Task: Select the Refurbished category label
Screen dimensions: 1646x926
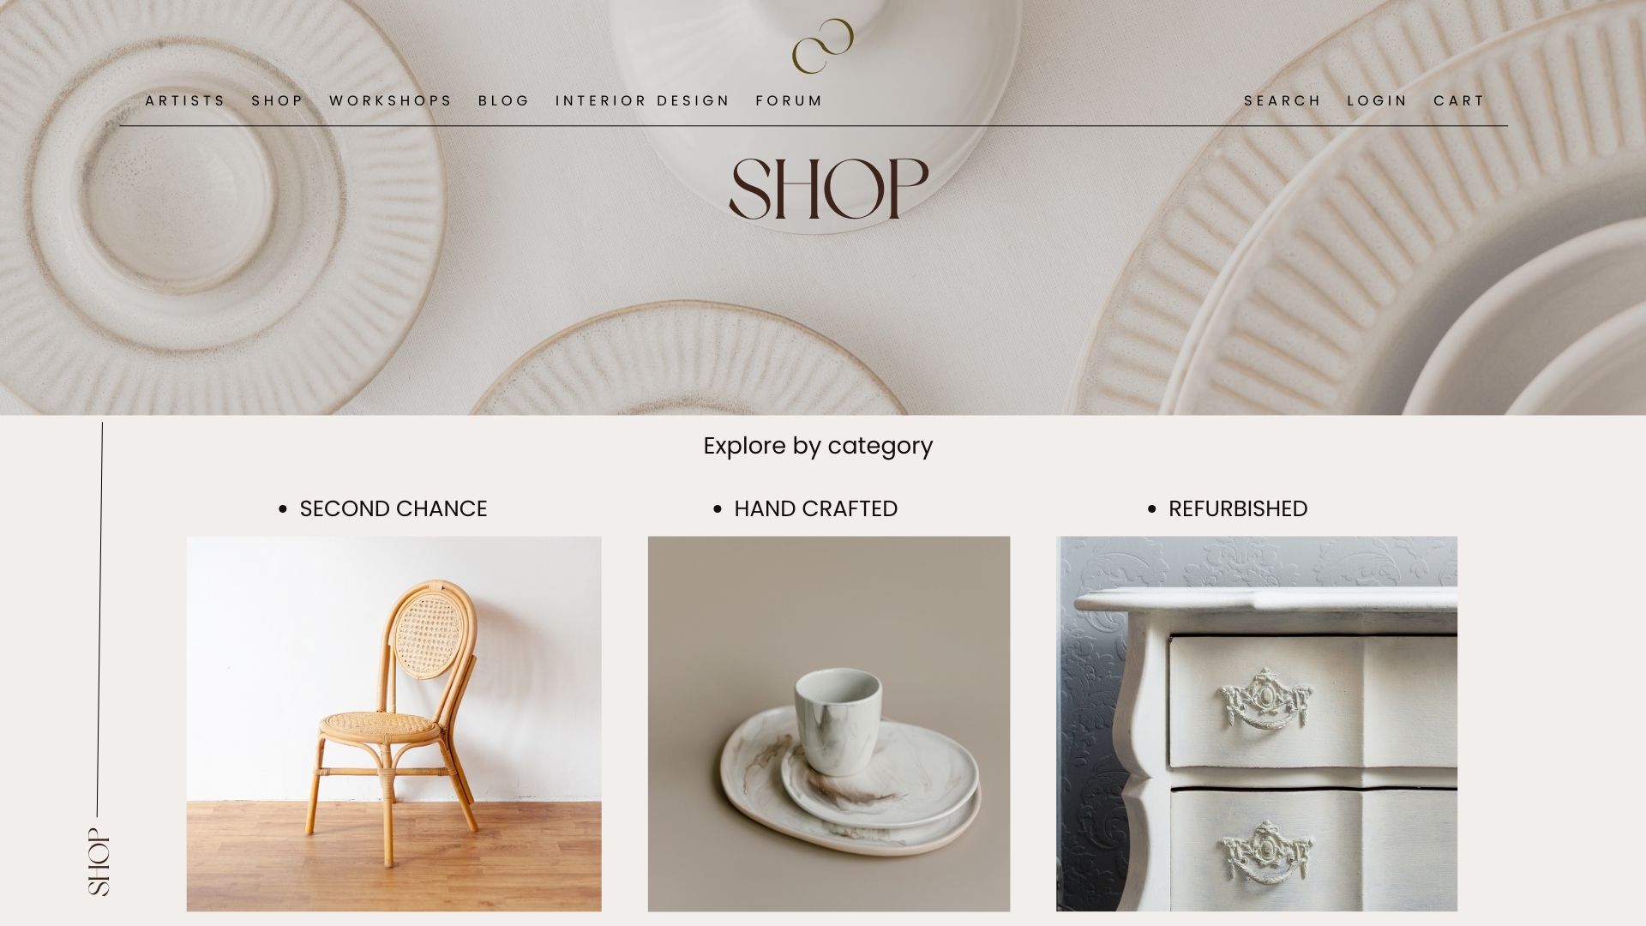Action: coord(1238,508)
